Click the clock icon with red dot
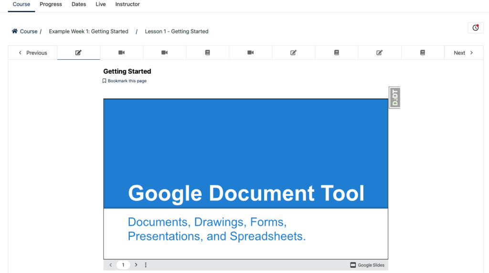 475,28
